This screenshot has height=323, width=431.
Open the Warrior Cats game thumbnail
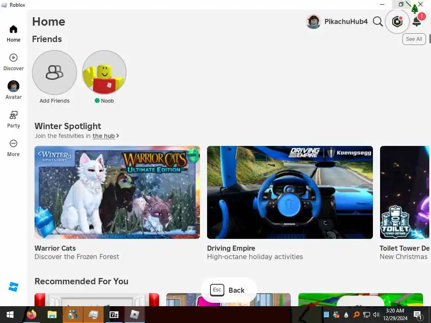click(x=117, y=192)
